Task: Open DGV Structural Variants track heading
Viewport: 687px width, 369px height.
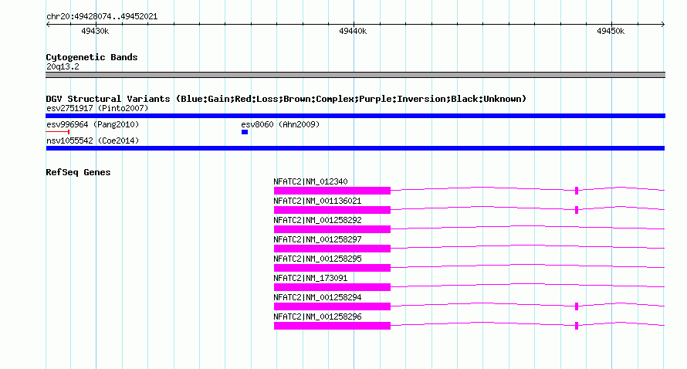Action: pos(286,99)
